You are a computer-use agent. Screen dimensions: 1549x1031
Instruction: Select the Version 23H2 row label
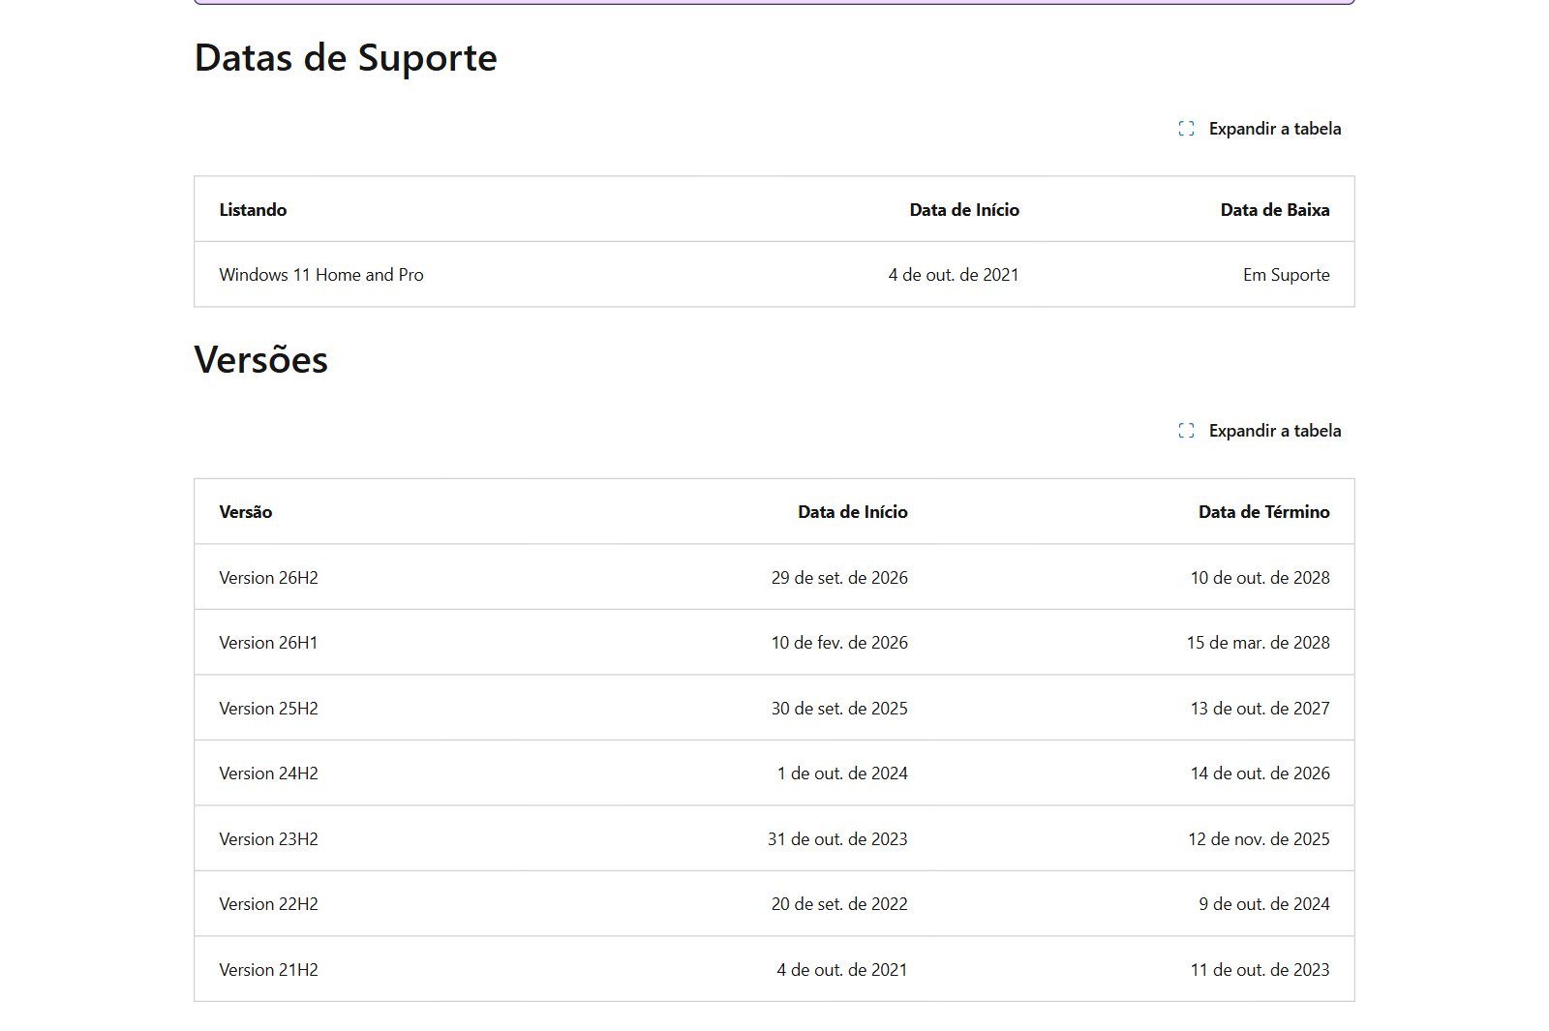tap(269, 839)
